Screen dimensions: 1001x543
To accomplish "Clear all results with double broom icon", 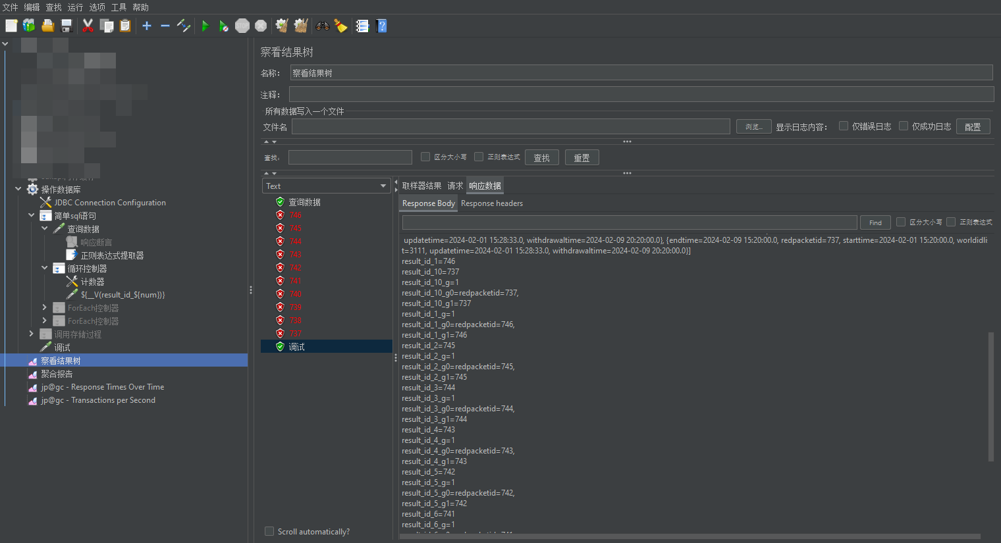I will pyautogui.click(x=301, y=26).
